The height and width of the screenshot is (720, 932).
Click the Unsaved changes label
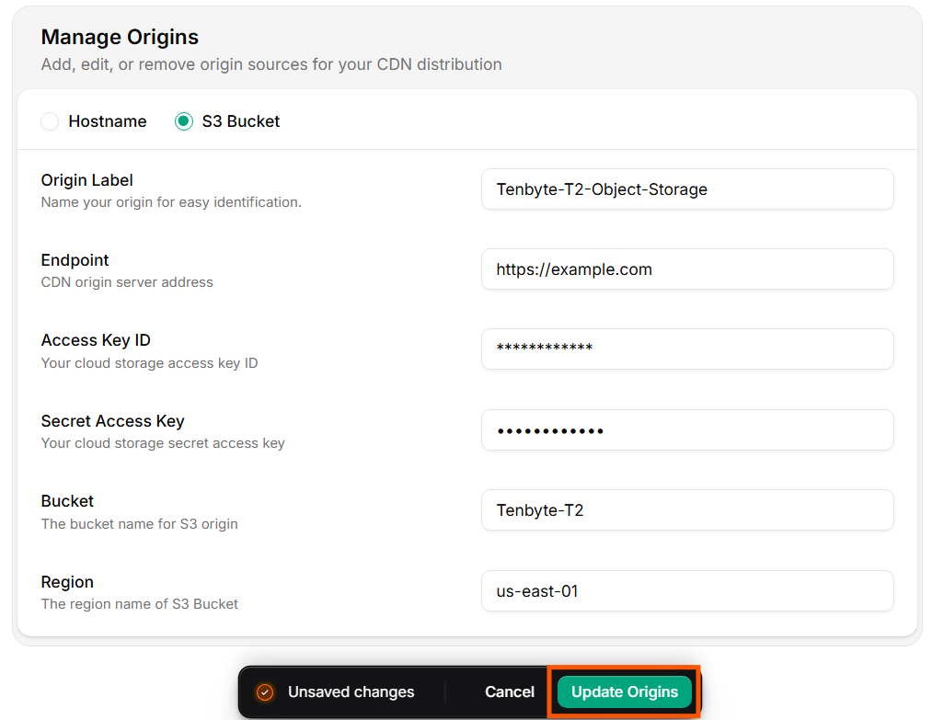click(350, 691)
